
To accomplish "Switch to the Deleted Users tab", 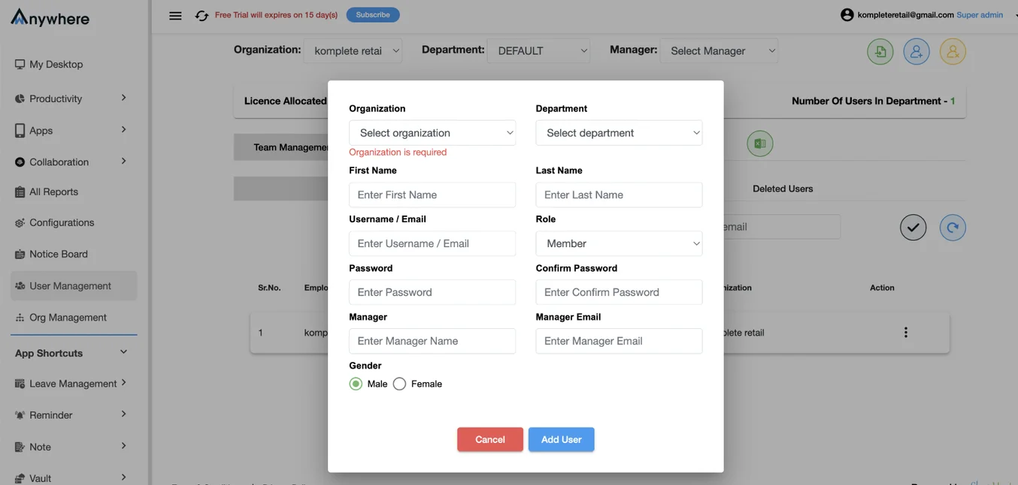I will 783,188.
